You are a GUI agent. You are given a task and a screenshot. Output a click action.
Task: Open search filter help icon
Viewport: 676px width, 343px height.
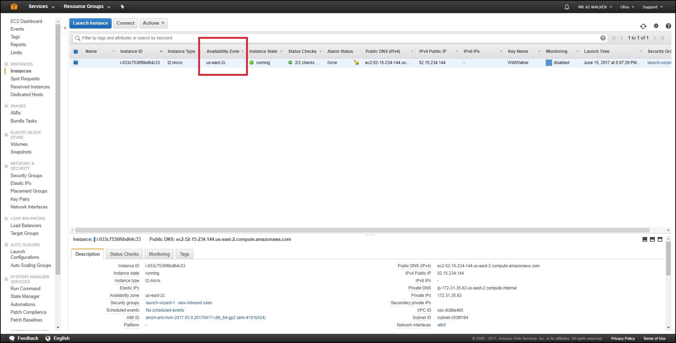[x=603, y=38]
